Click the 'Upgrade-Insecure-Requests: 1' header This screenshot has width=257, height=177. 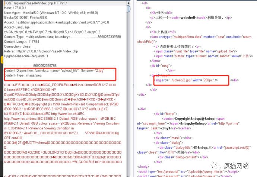tap(26, 56)
